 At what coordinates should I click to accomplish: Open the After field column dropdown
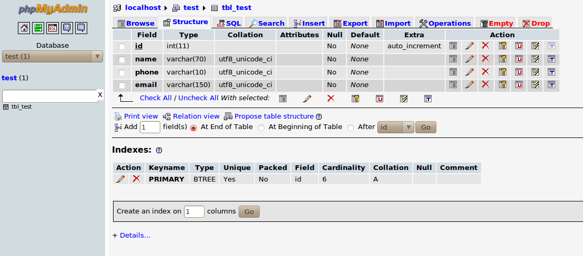tap(396, 127)
